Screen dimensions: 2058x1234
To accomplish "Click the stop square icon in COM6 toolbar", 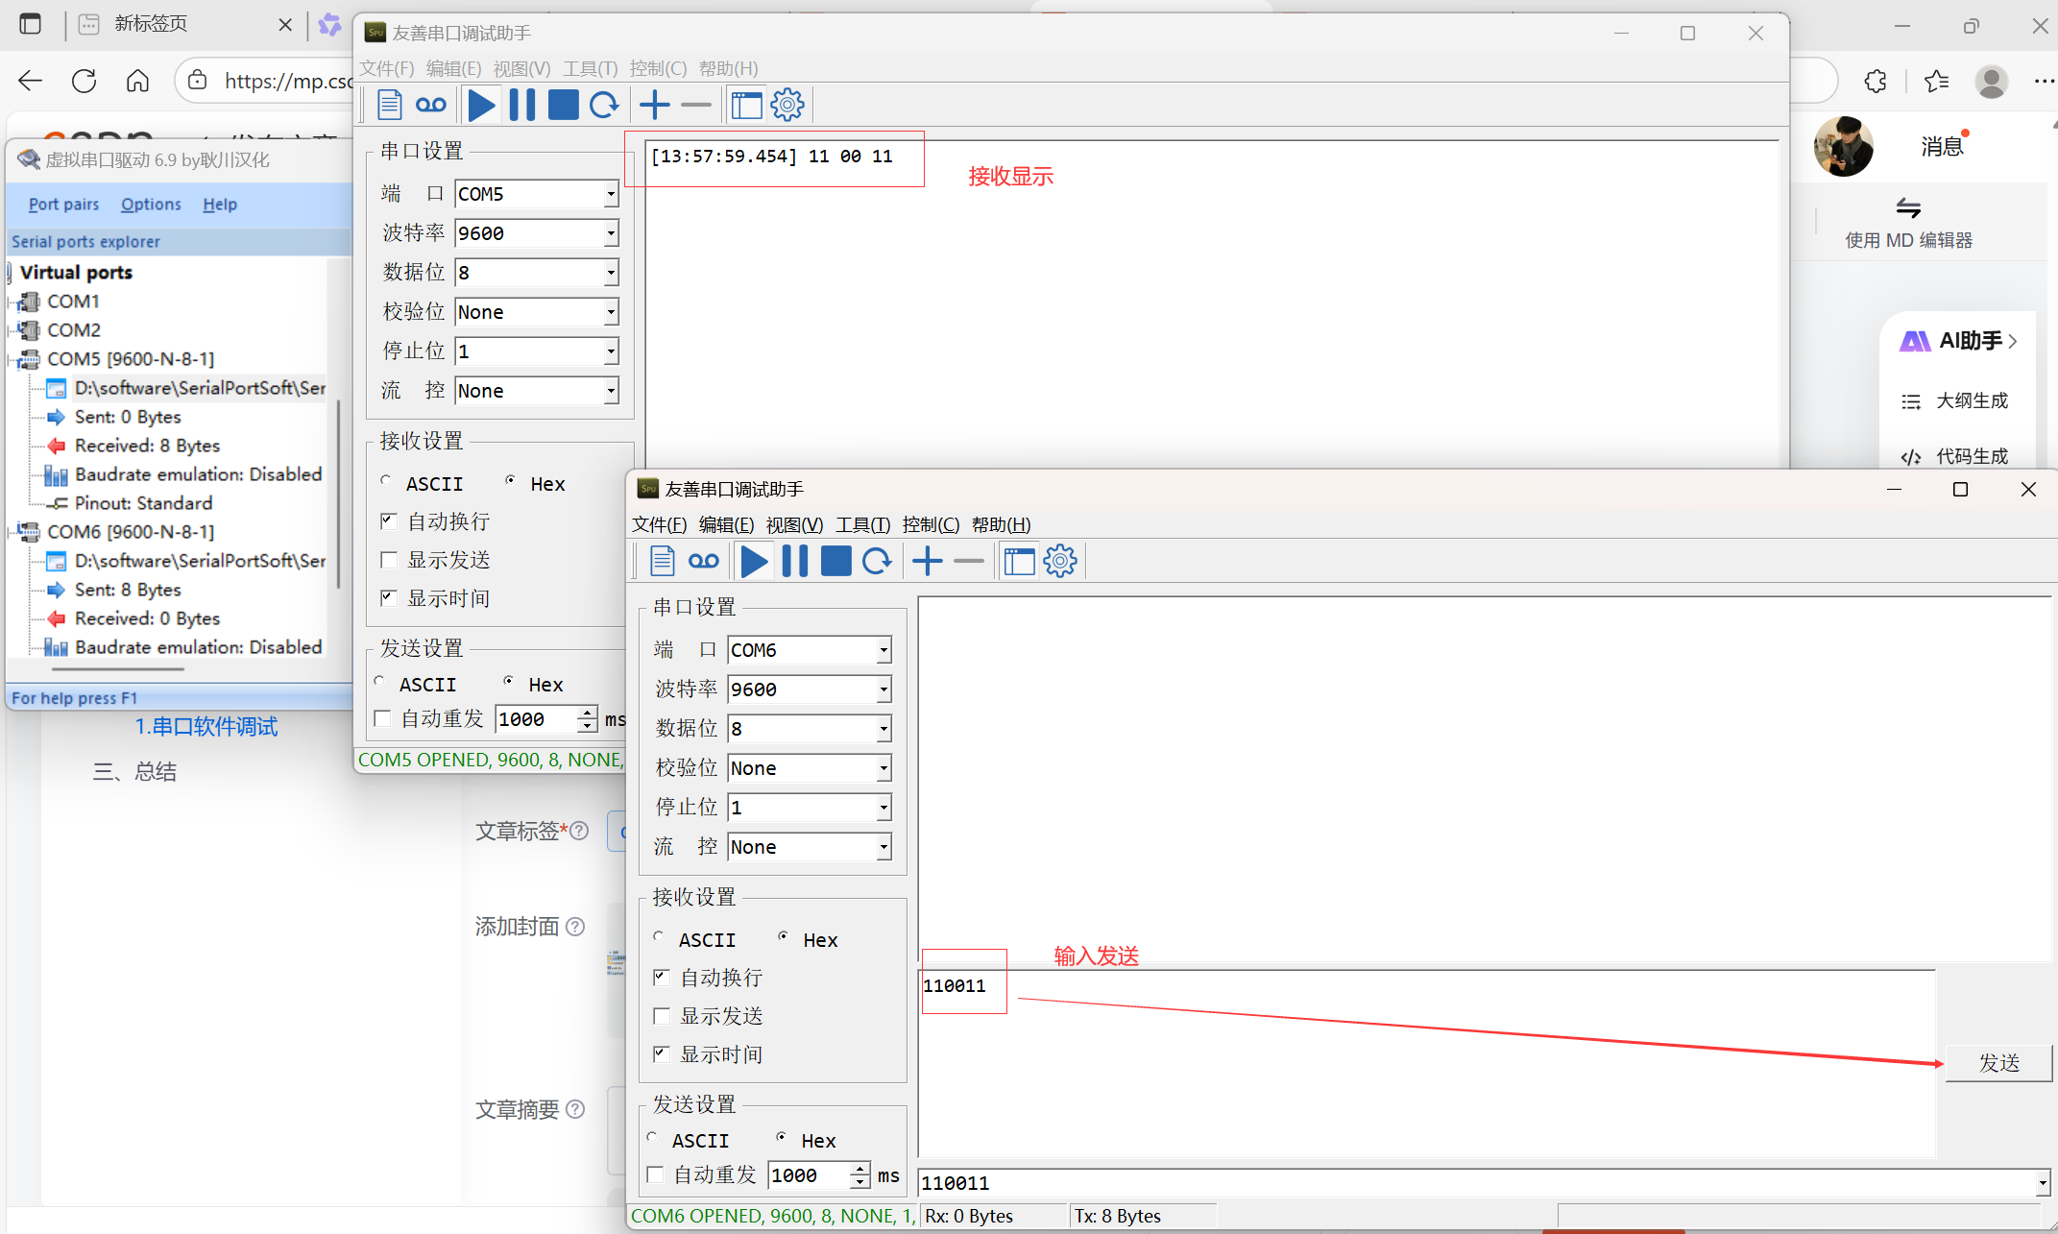I will click(835, 562).
